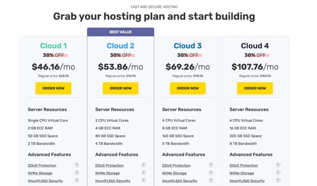
Task: Click help icon beside Cloud 4 DDoS Protection
Action: click(278, 165)
